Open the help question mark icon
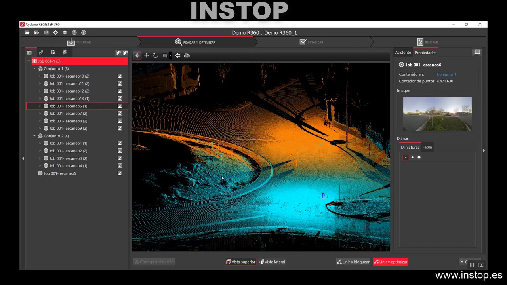The height and width of the screenshot is (285, 507). pos(74,33)
